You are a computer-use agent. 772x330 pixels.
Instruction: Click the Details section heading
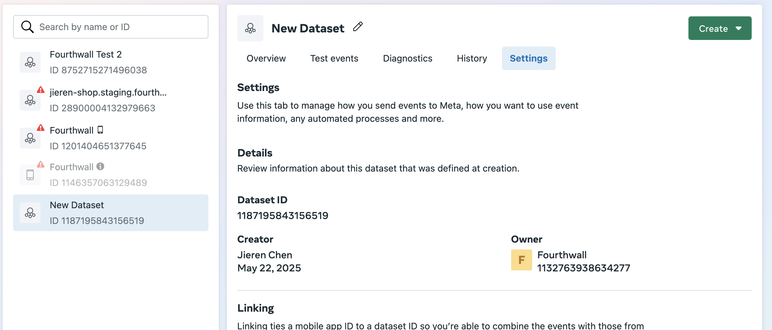[255, 153]
